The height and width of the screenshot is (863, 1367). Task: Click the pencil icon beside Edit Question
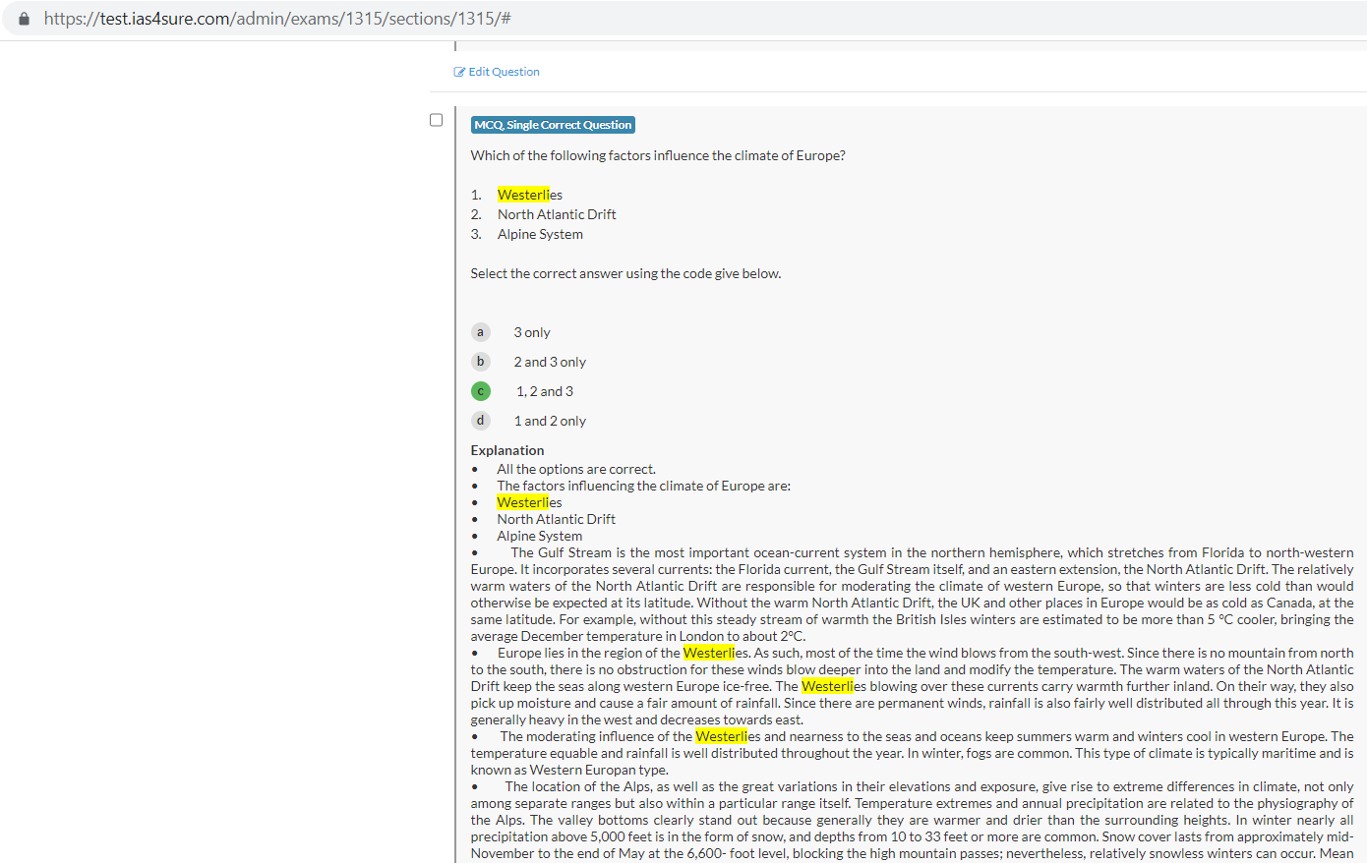(458, 72)
